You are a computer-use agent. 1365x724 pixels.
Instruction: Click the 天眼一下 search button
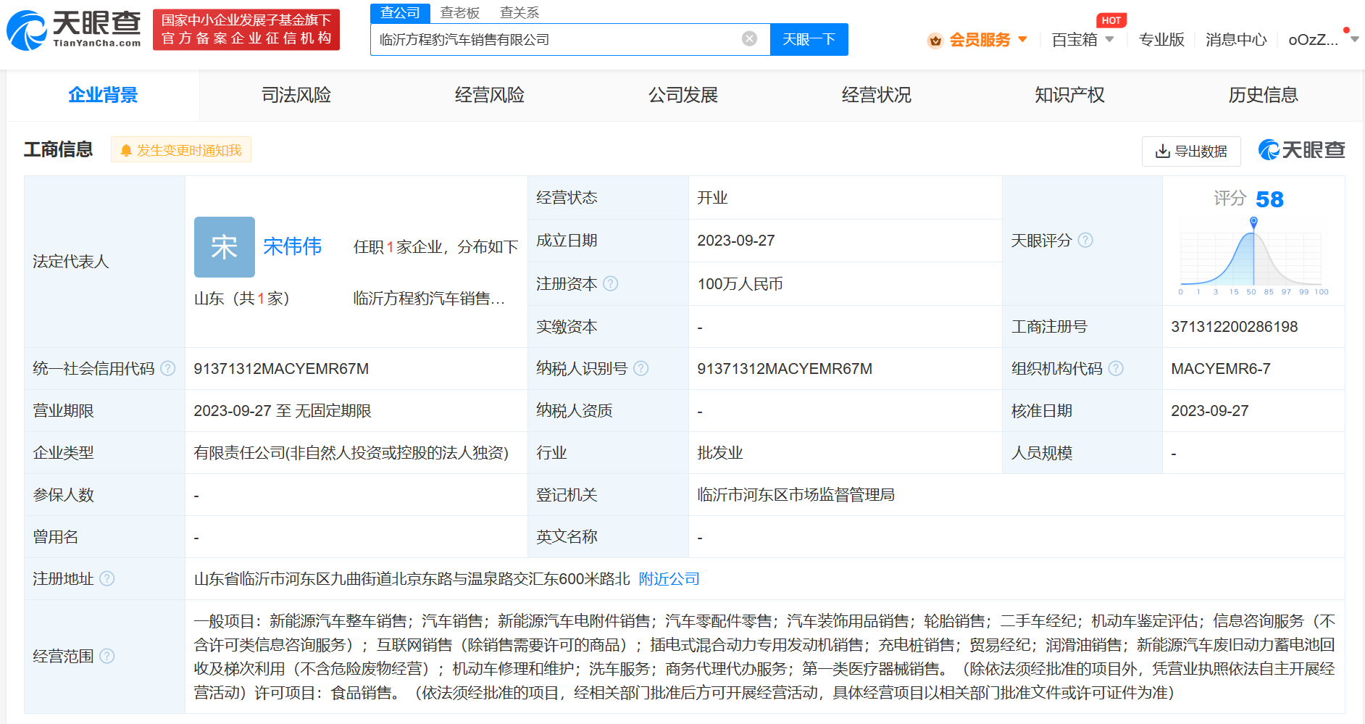click(x=809, y=40)
